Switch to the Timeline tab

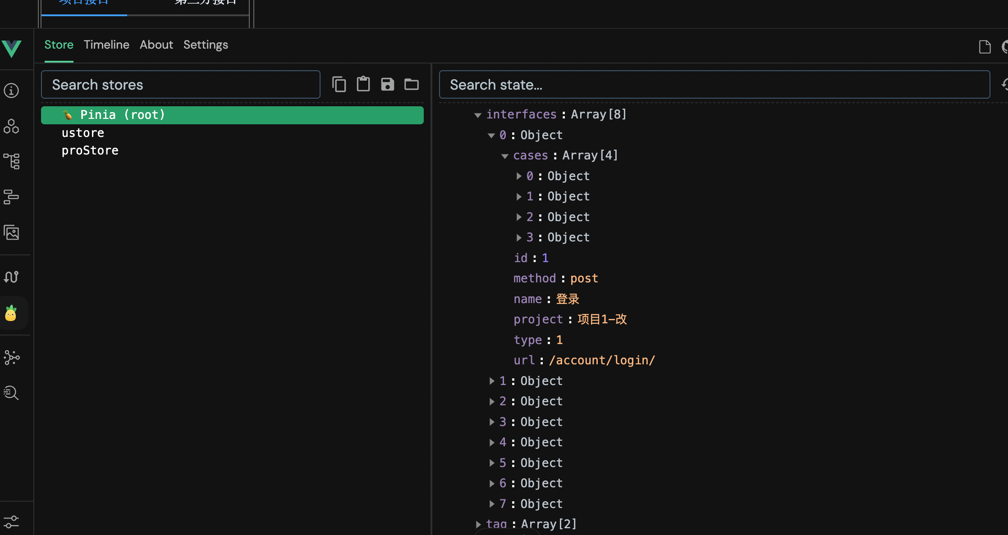coord(106,45)
